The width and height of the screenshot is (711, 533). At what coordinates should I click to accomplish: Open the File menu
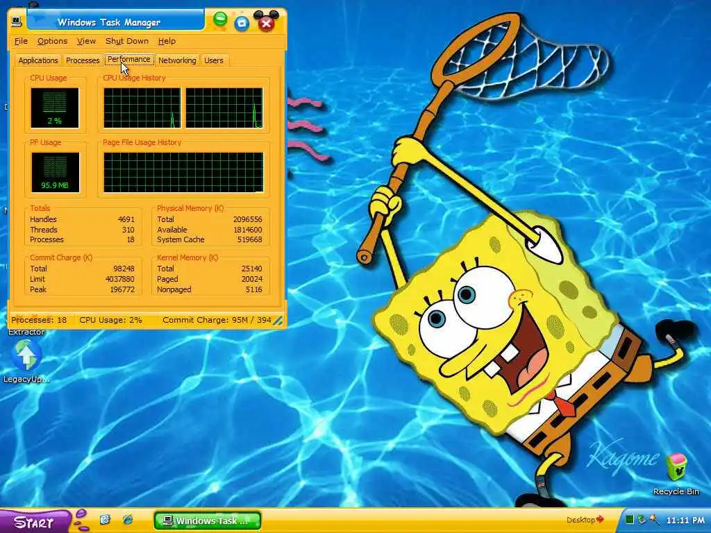pyautogui.click(x=21, y=41)
